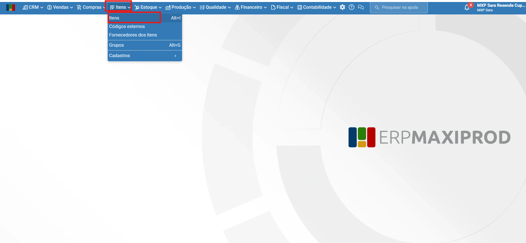Expand the Estoque dropdown chevron
Viewport: 526px width, 243px height.
point(160,8)
